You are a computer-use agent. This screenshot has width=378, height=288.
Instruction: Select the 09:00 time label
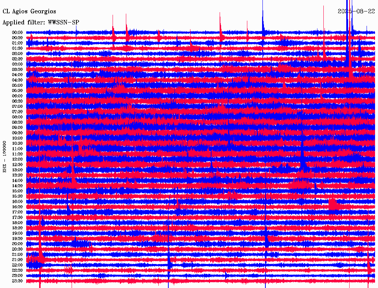pos(17,127)
